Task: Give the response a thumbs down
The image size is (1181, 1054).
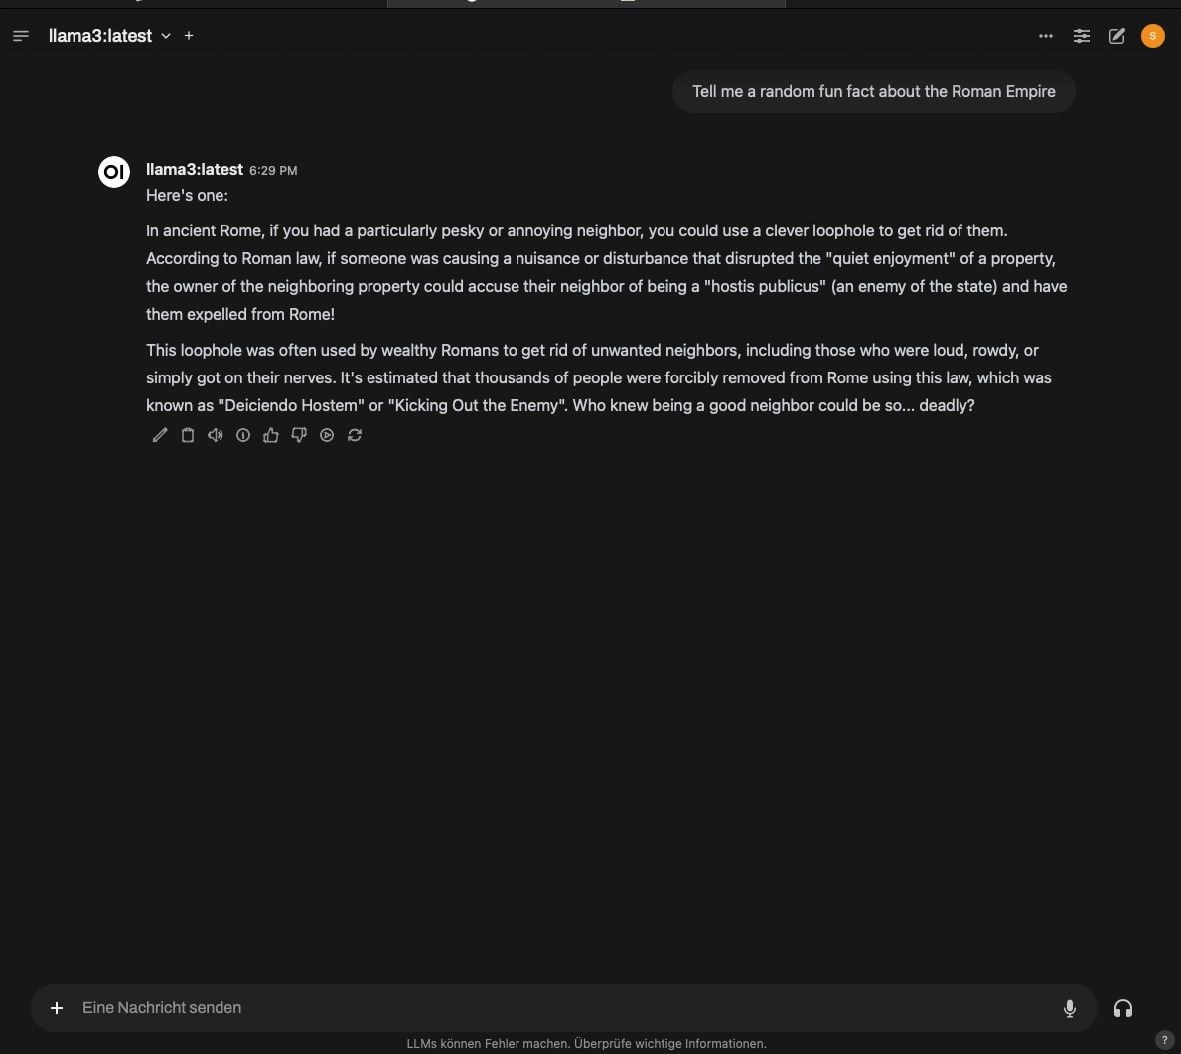Action: coord(299,435)
